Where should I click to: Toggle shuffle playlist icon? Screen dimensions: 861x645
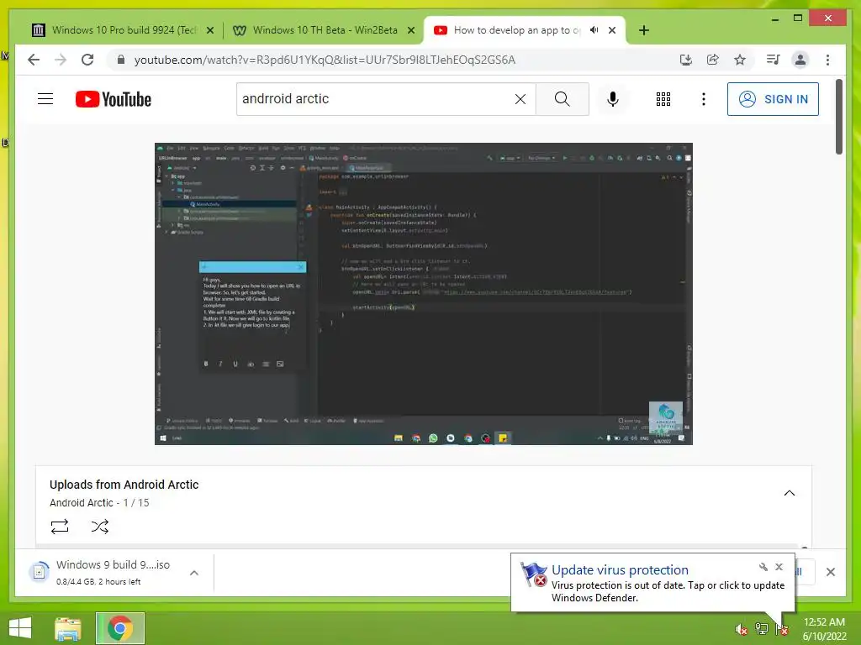pos(100,527)
